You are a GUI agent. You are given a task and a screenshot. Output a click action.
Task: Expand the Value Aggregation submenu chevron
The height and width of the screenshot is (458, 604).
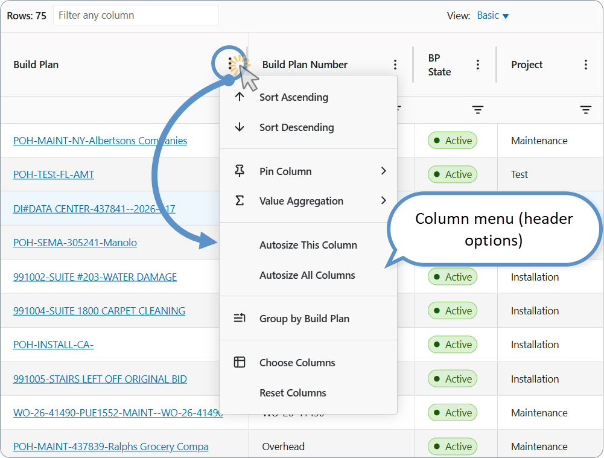coord(383,200)
